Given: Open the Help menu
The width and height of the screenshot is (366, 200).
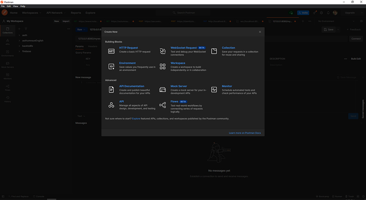Looking at the screenshot, I should click(23, 6).
